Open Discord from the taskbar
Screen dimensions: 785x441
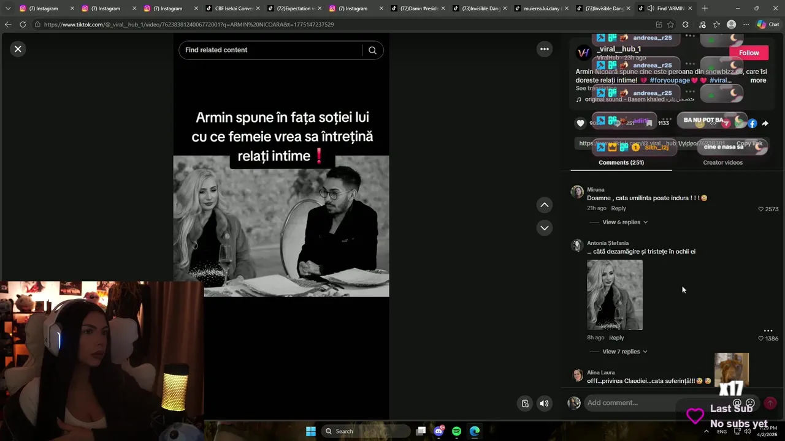coord(439,431)
